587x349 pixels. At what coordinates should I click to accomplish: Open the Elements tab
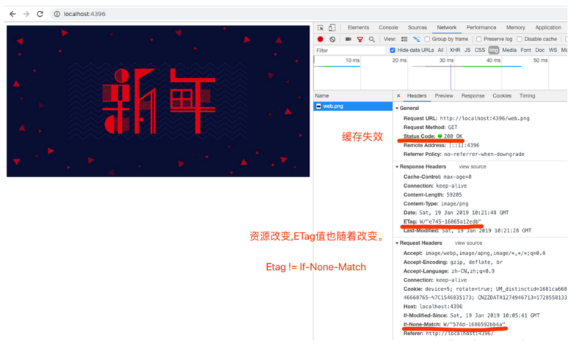358,28
